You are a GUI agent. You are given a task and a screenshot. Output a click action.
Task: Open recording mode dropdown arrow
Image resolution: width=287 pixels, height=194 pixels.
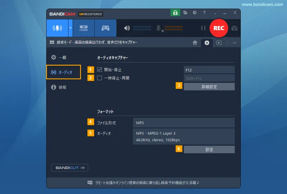click(x=70, y=28)
